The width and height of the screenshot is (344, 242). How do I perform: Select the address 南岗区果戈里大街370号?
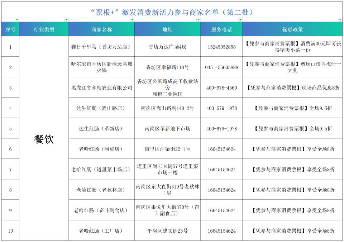coord(167,210)
